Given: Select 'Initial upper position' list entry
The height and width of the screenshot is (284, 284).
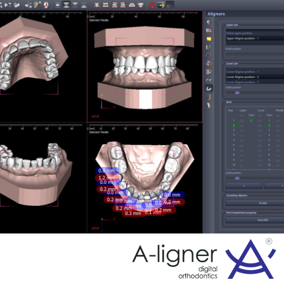Looking at the screenshot, I should click(x=255, y=33).
